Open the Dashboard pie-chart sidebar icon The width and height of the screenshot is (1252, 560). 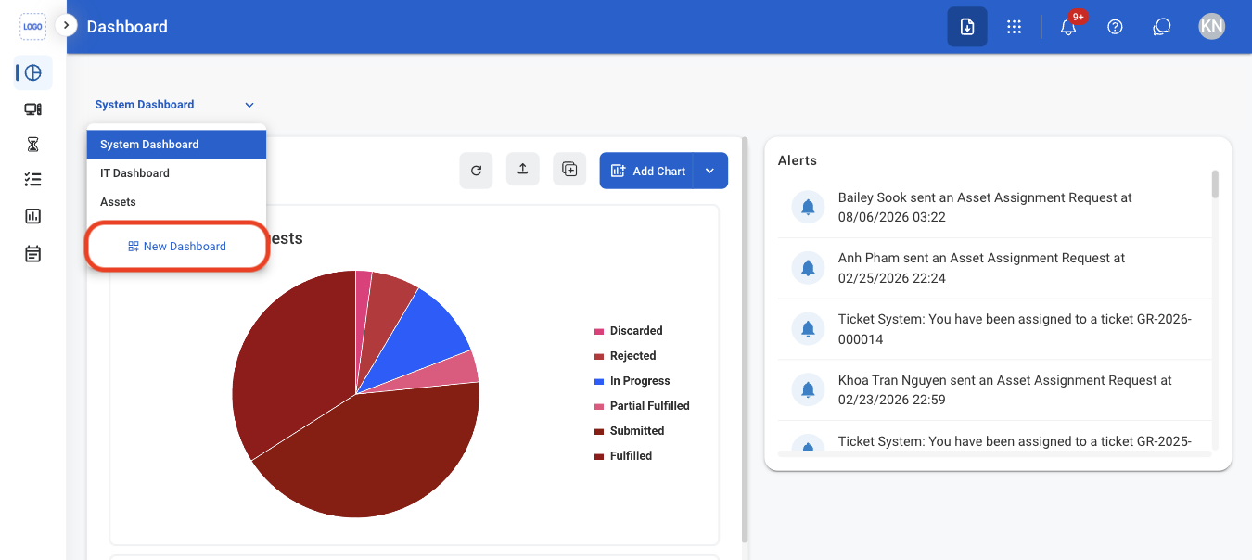point(33,72)
